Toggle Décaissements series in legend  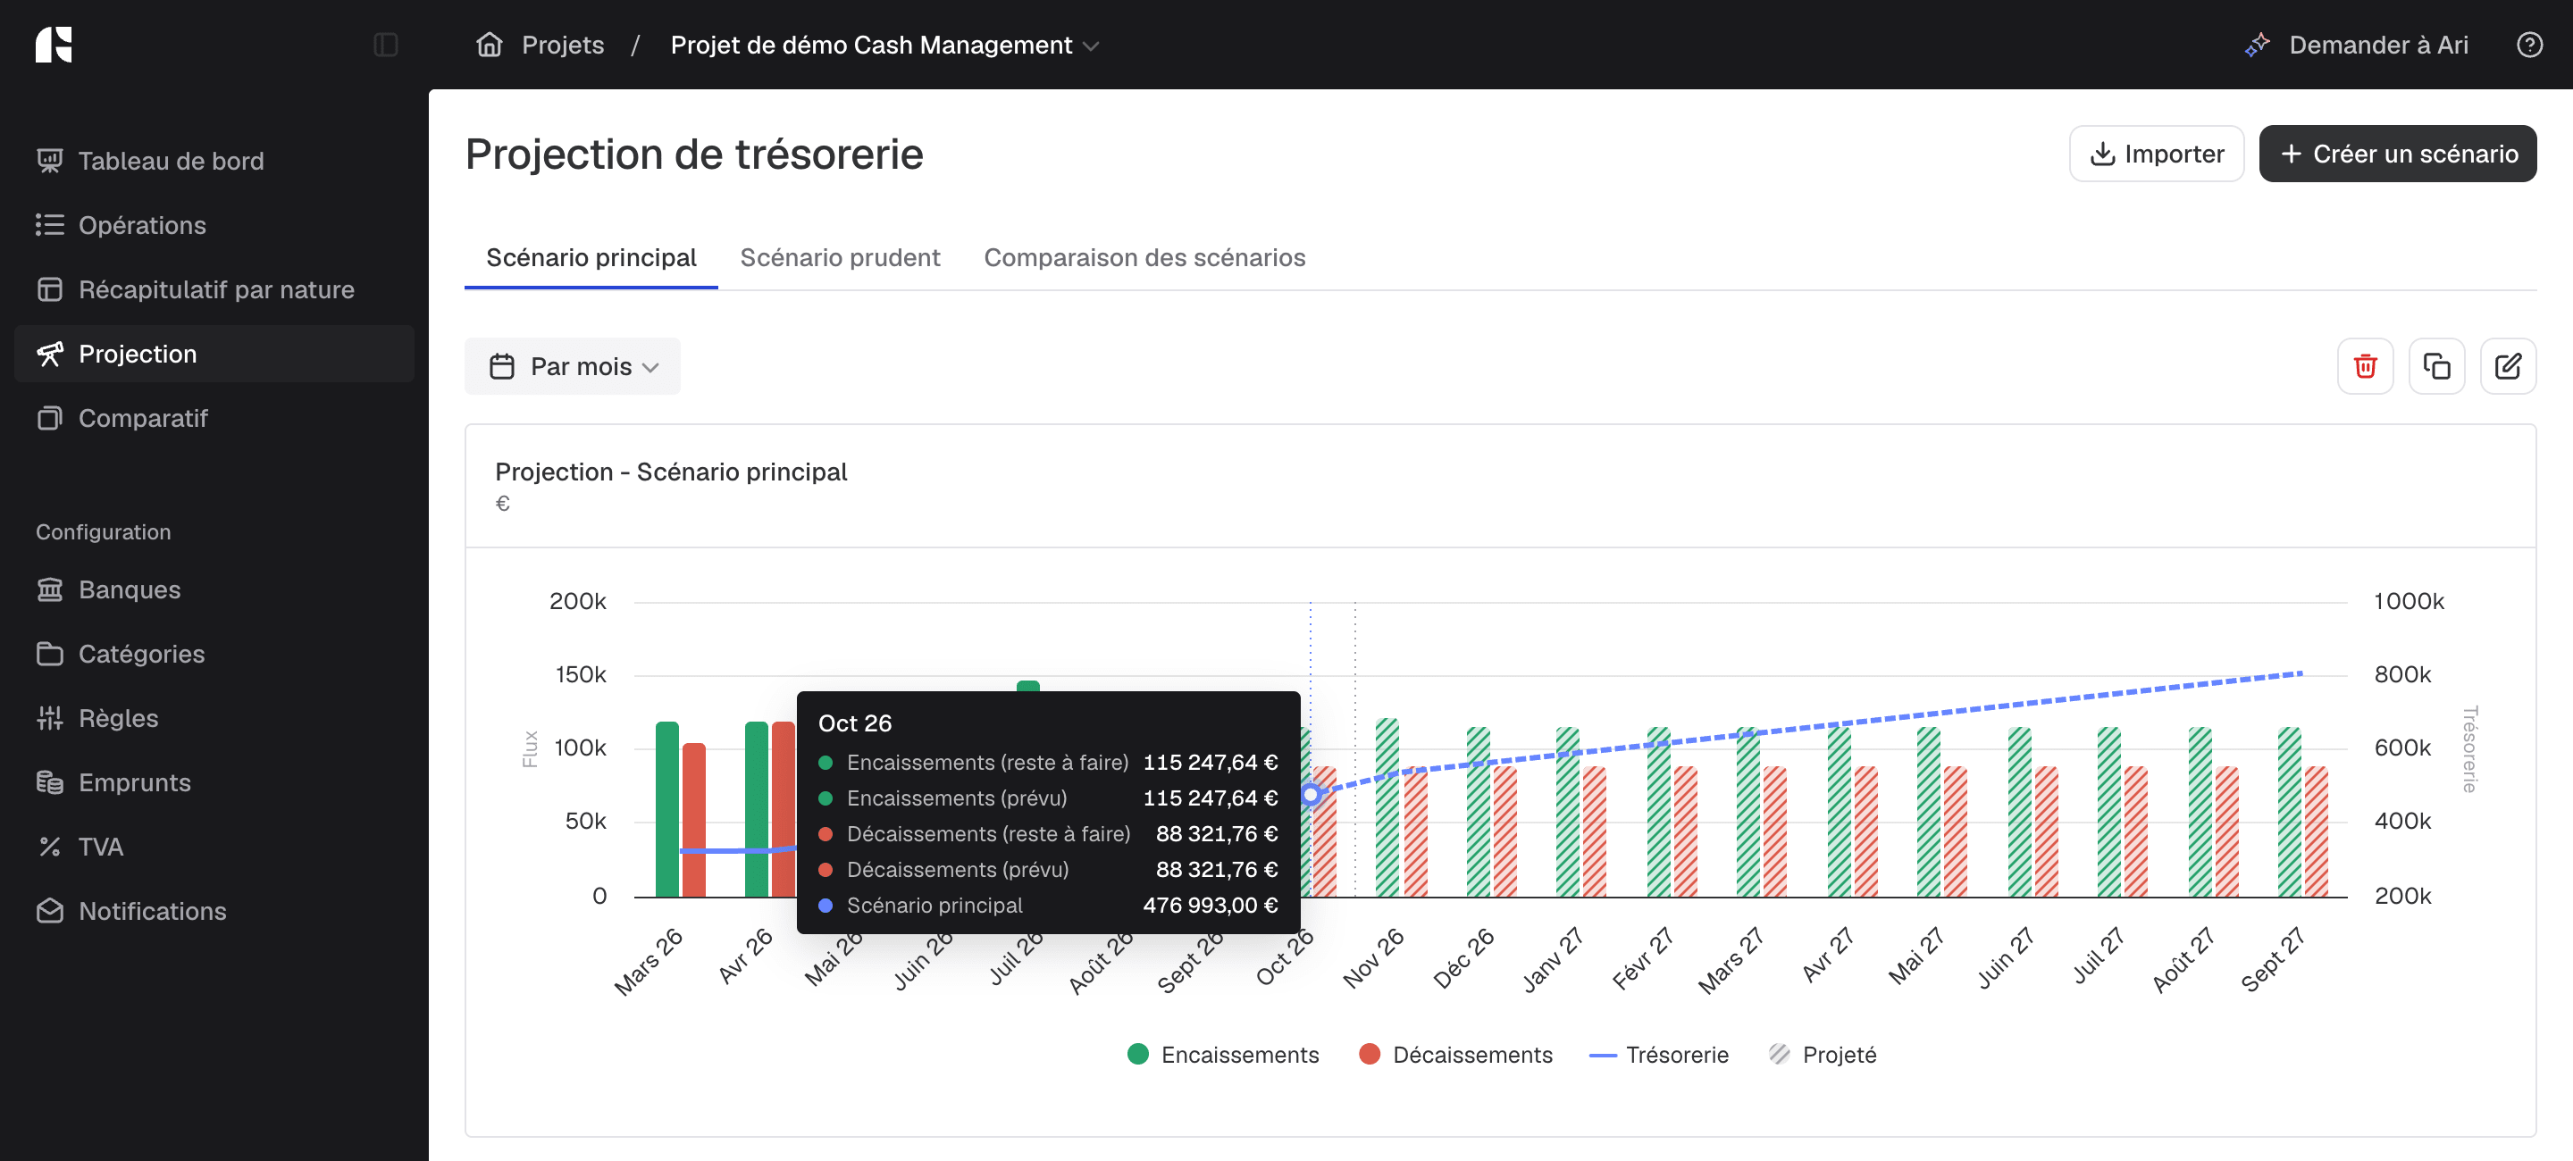coord(1455,1054)
